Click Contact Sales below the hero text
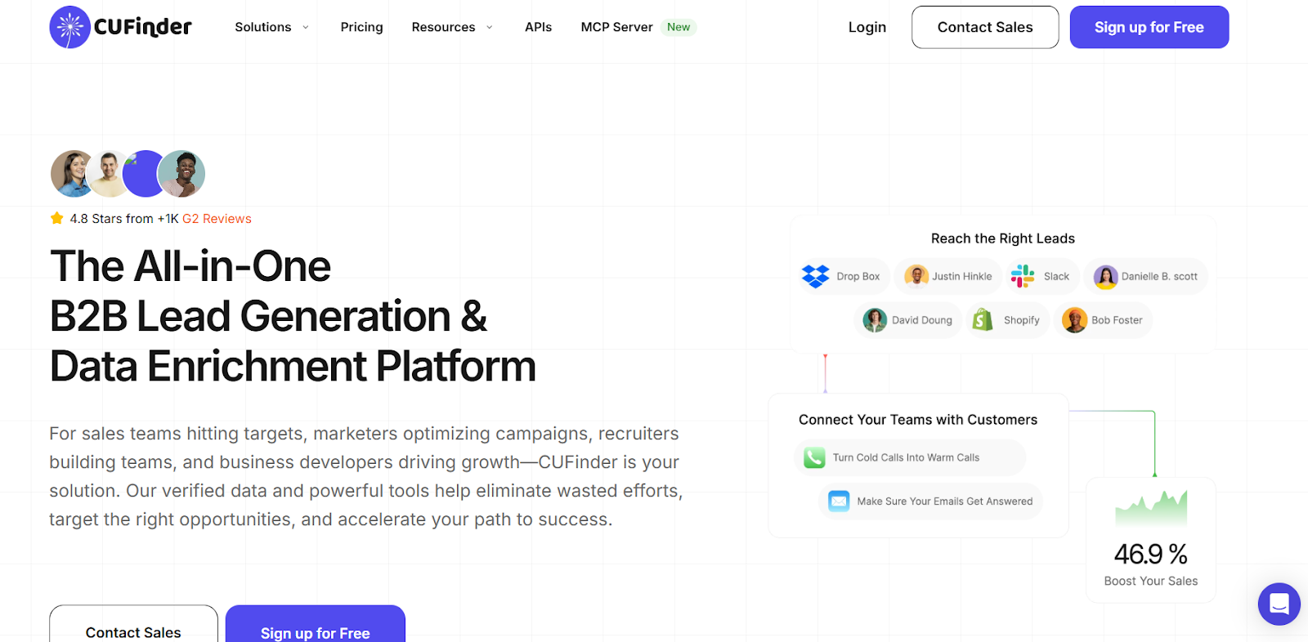The image size is (1308, 642). point(133,624)
